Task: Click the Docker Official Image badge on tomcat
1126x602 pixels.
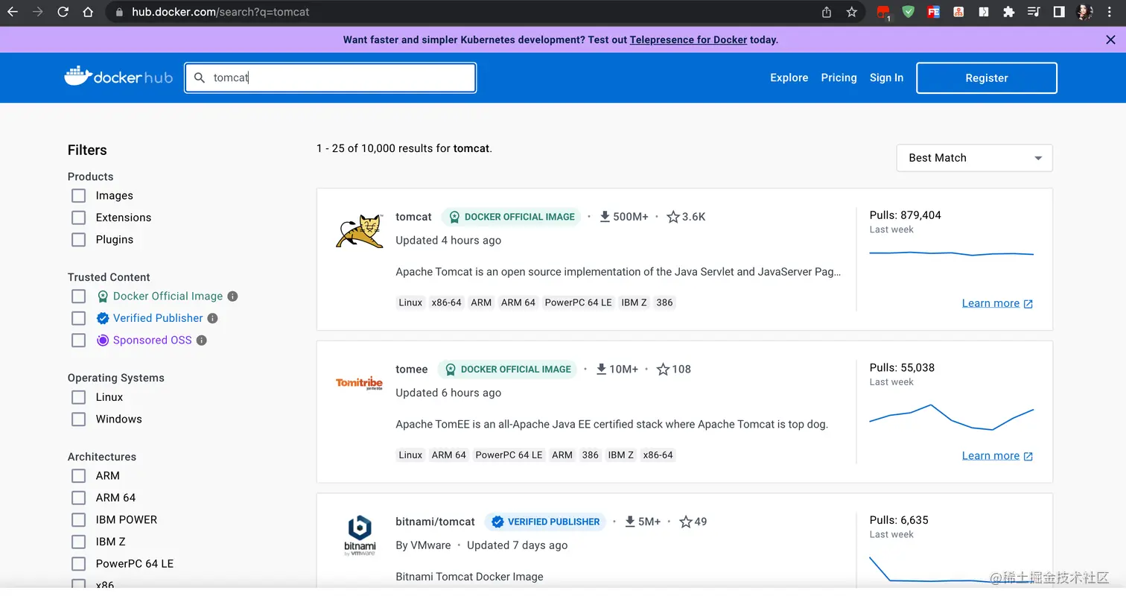Action: (511, 217)
